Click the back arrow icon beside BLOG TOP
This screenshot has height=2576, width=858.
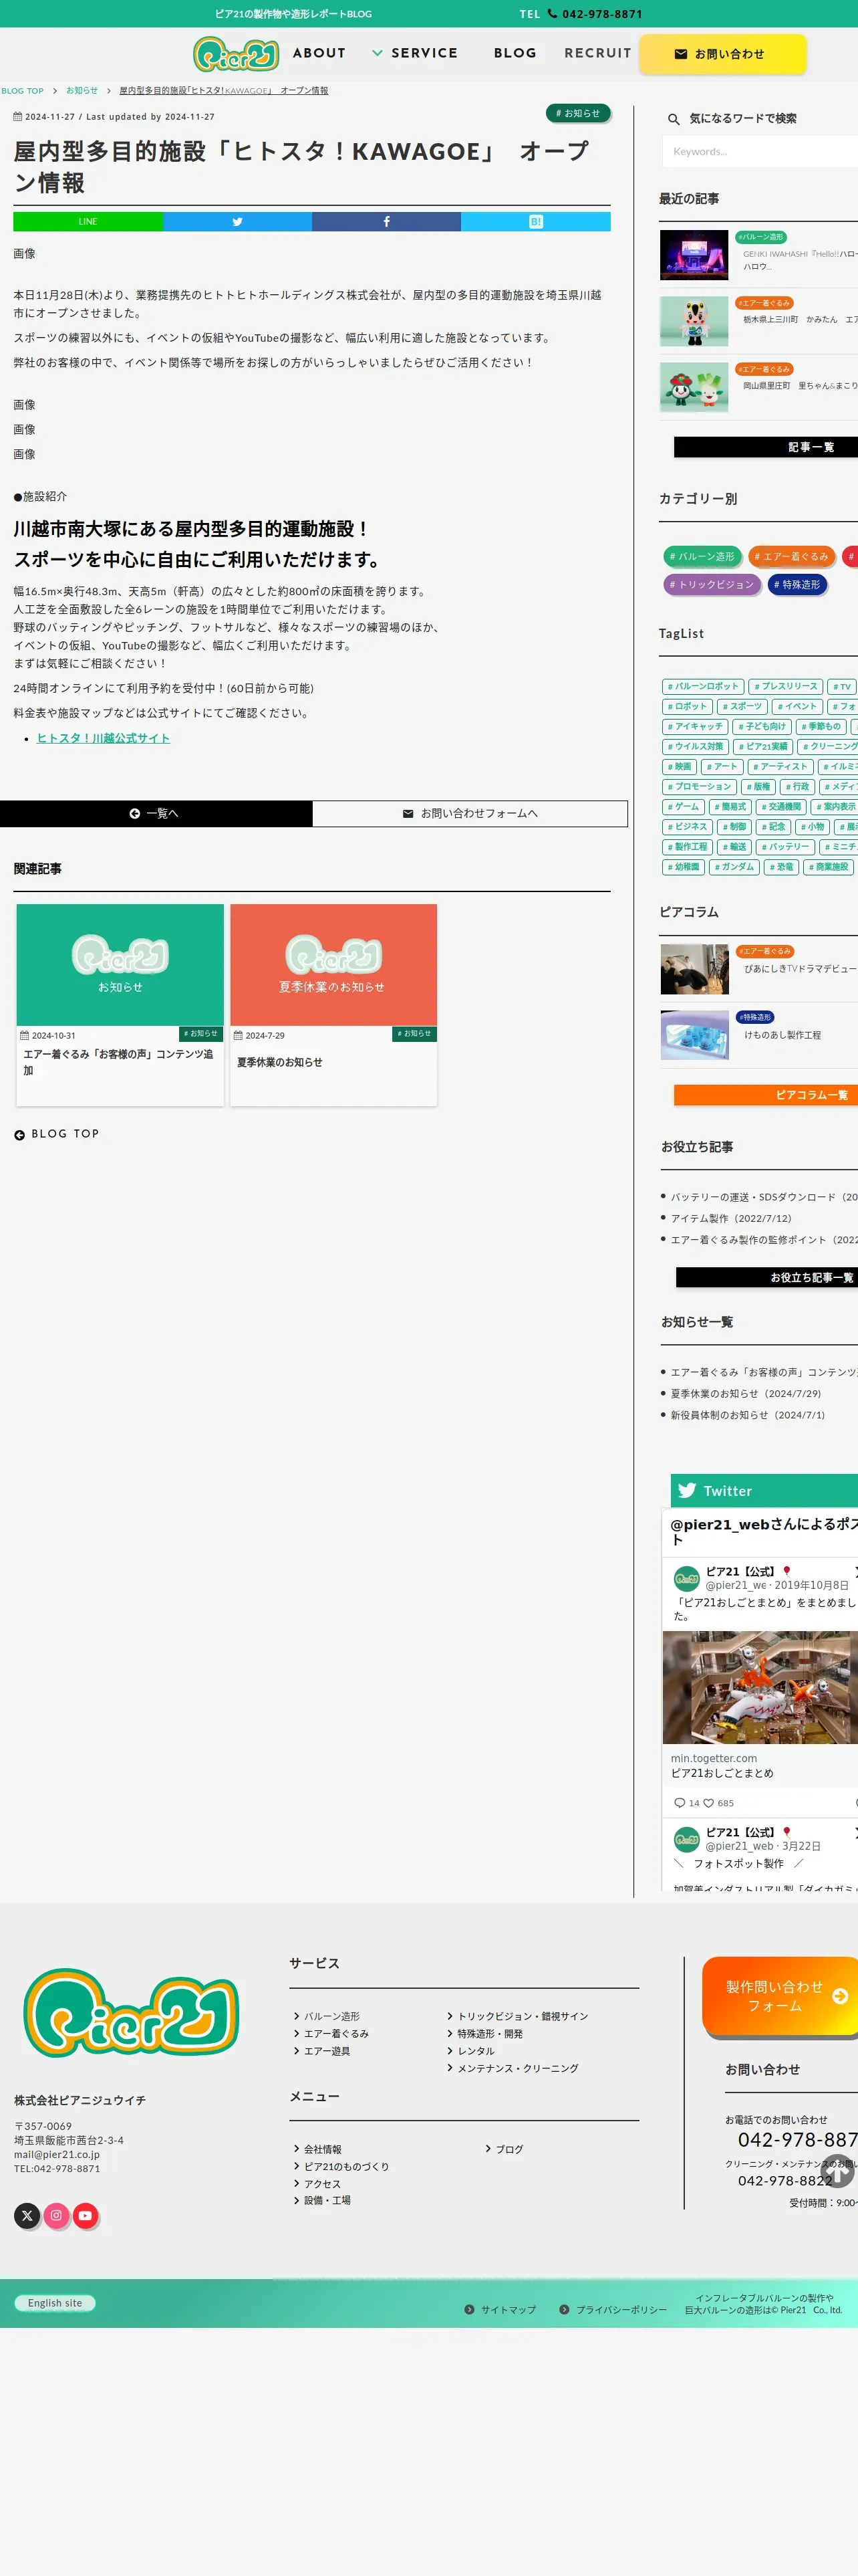pyautogui.click(x=19, y=1135)
